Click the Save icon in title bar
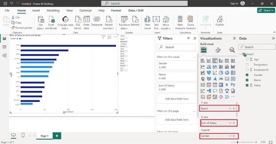Viewport: 276px width, 144px height. 5,3
